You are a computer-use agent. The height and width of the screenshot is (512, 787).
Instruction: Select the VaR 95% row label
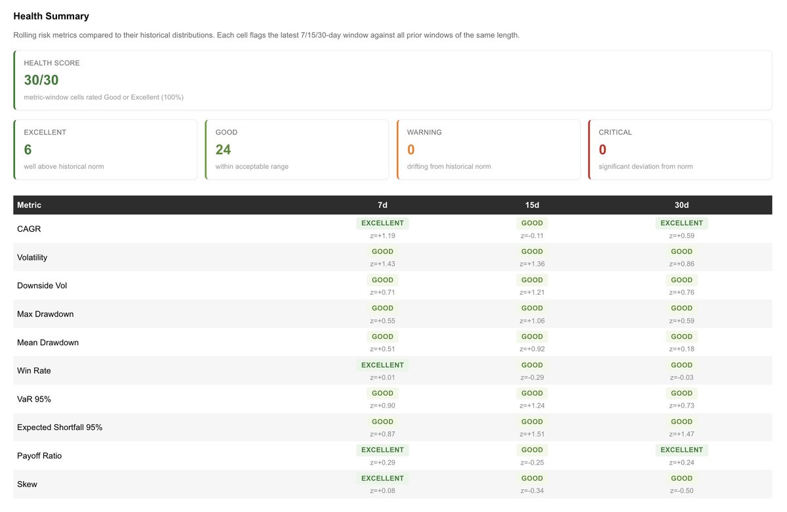point(34,398)
